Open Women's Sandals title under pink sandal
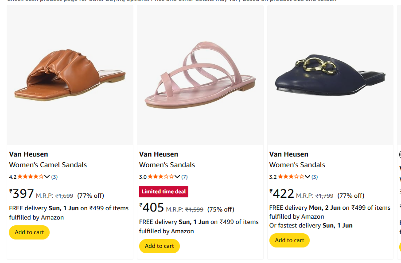This screenshot has width=401, height=263. coord(167,165)
